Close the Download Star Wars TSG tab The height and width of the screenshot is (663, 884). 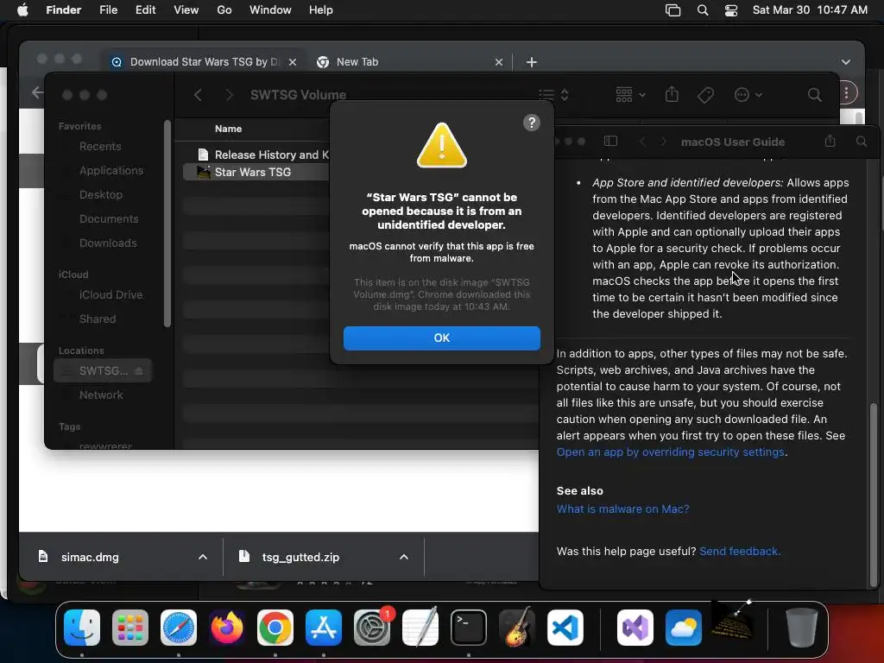point(292,62)
